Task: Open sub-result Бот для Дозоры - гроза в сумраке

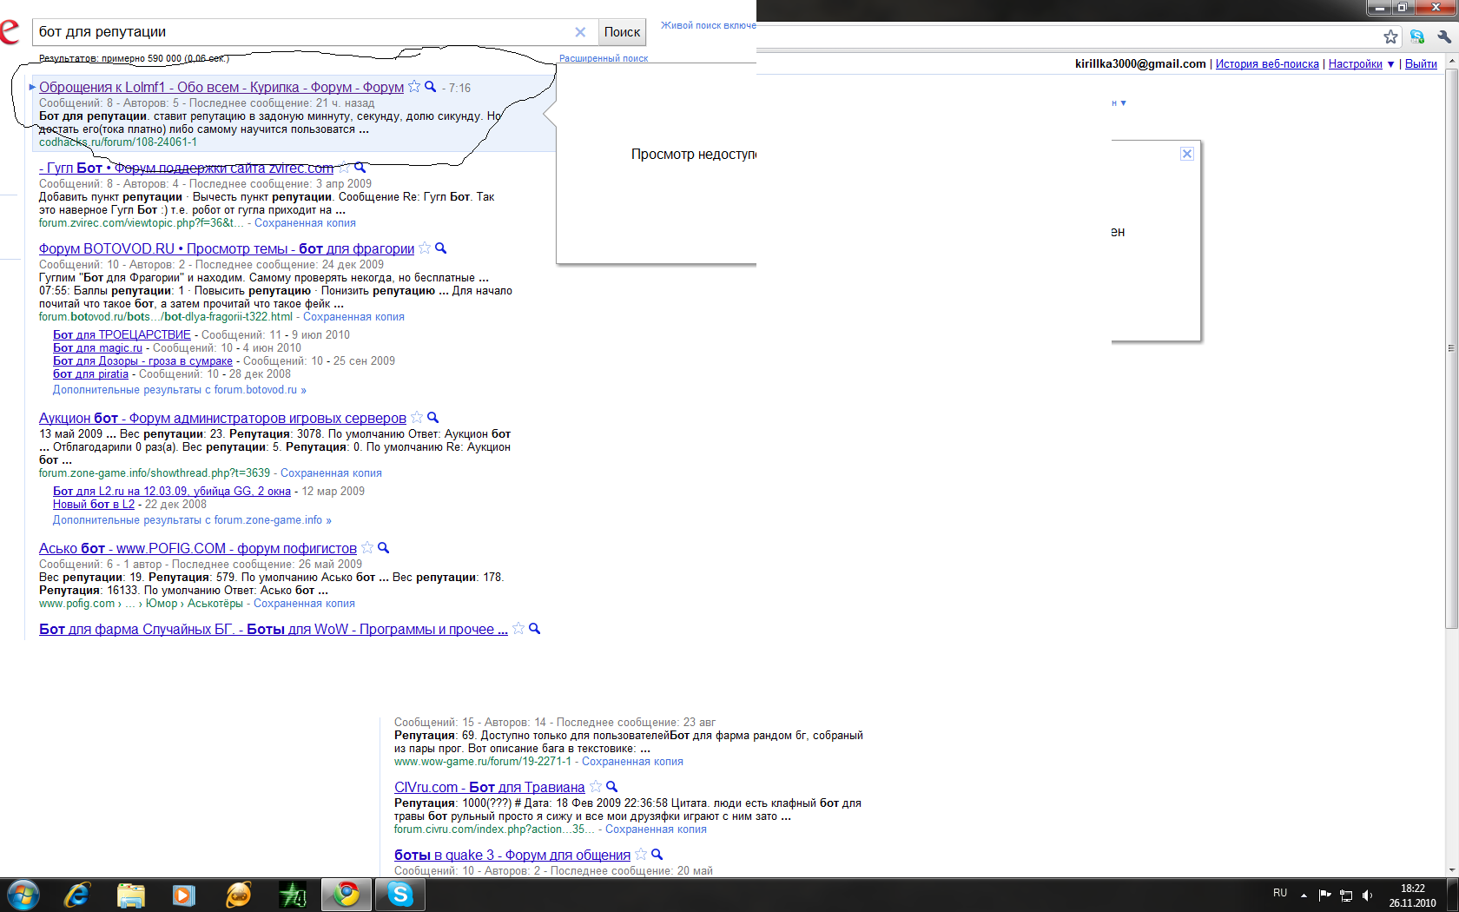Action: point(142,360)
